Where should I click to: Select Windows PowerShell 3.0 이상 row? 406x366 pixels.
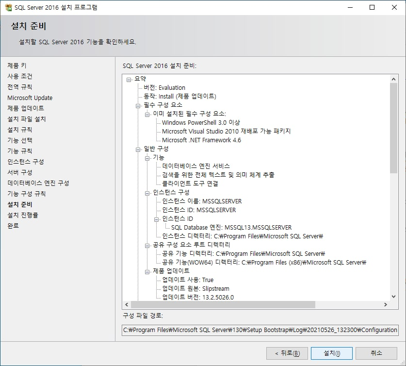point(201,122)
